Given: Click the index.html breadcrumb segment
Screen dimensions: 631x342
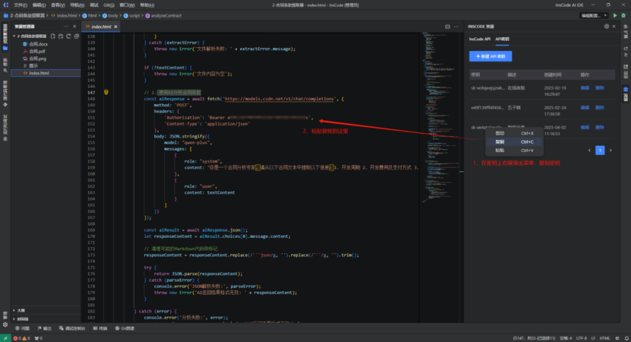Looking at the screenshot, I should 64,16.
